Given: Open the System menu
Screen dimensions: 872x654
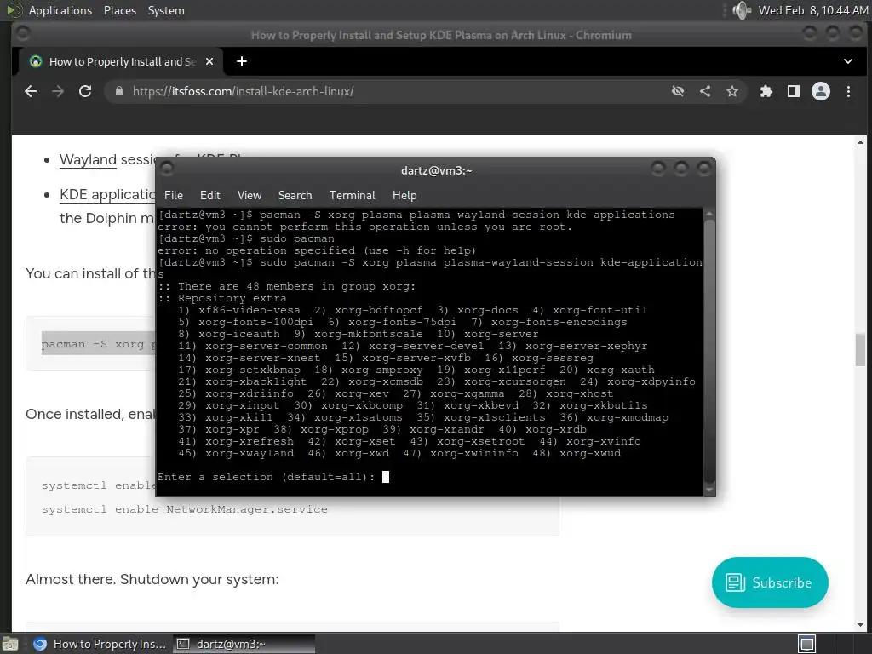Looking at the screenshot, I should pos(166,10).
